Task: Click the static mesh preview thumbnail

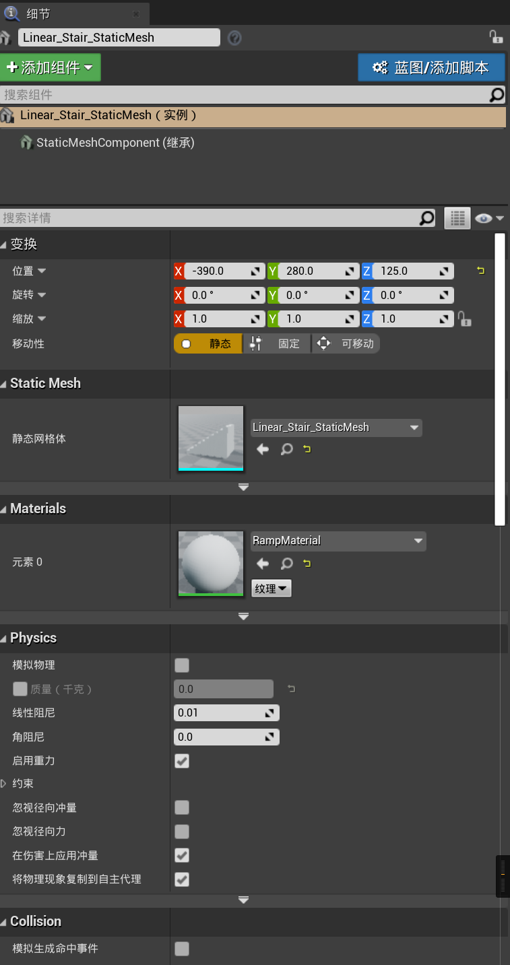Action: point(211,438)
